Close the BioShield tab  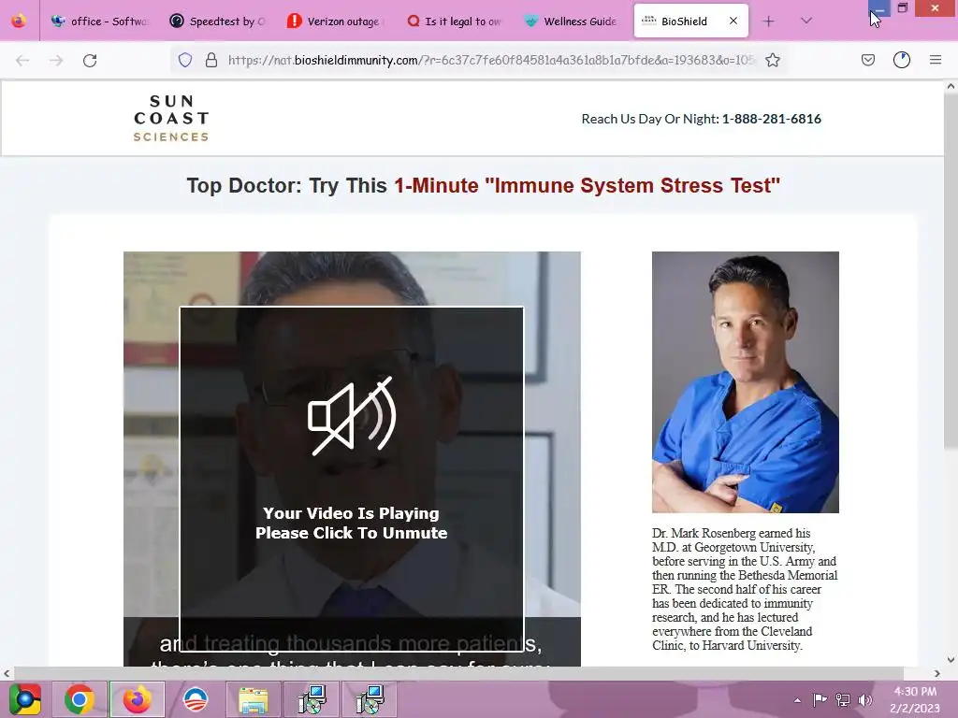(x=733, y=21)
